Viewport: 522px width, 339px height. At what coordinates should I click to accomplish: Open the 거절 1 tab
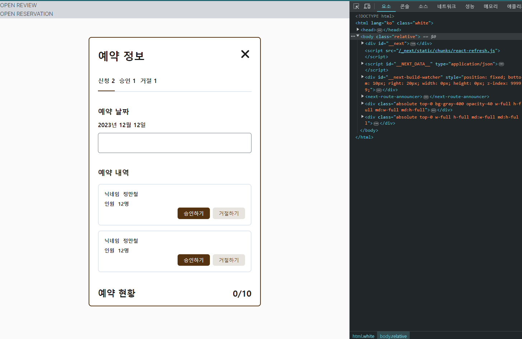pos(149,81)
